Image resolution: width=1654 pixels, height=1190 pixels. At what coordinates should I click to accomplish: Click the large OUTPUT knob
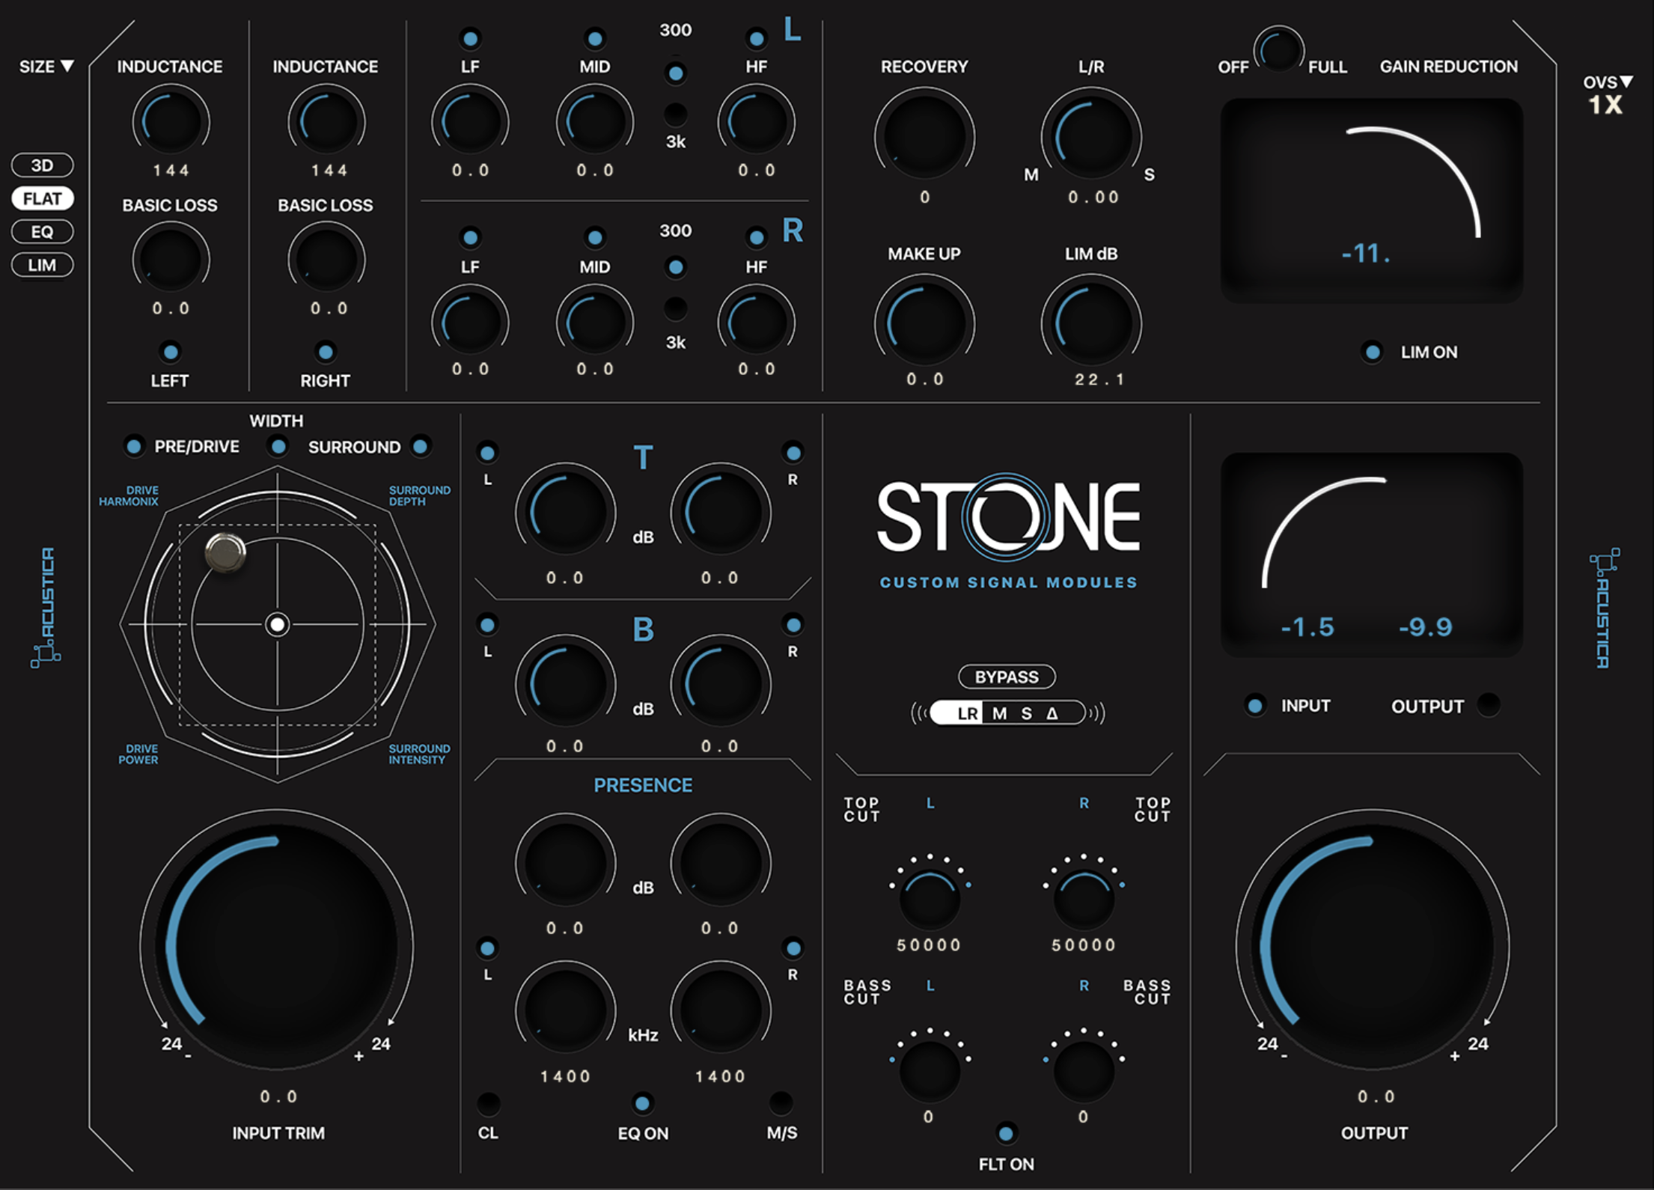tap(1373, 946)
